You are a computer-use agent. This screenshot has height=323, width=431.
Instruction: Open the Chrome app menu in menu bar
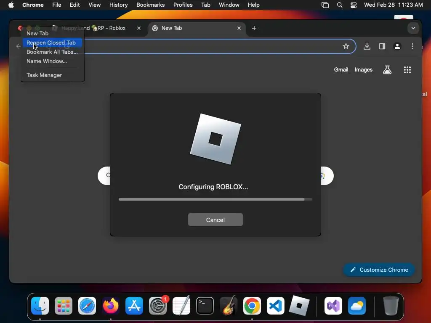tap(33, 5)
